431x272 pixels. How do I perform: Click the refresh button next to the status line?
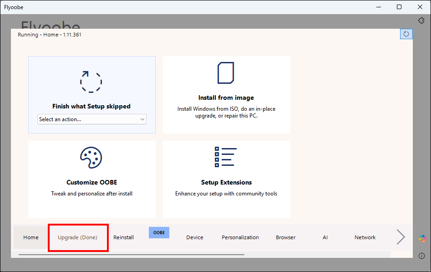pyautogui.click(x=406, y=34)
